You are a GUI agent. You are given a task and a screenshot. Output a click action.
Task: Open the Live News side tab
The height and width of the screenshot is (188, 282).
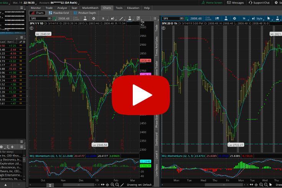coord(157,170)
